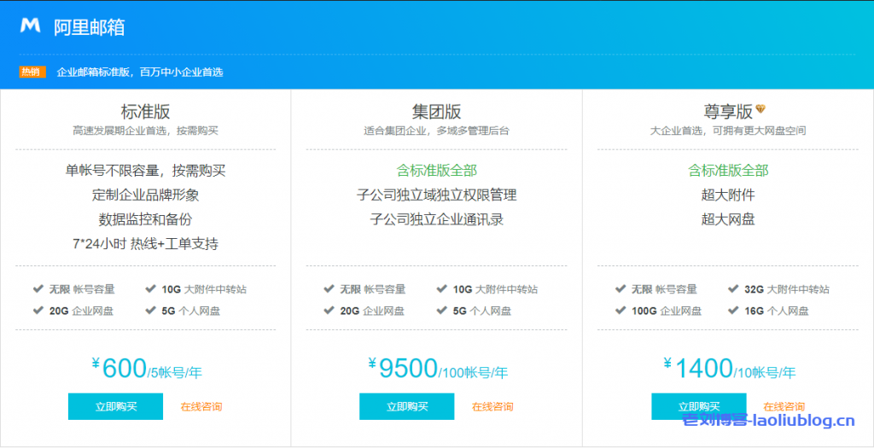The image size is (874, 448).
Task: Click the checkmark beside 5G 个人网盘 in 标准版
Action: coord(150,311)
